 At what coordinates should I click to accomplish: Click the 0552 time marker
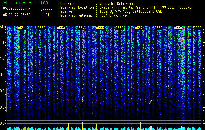pyautogui.click(x=41, y=28)
